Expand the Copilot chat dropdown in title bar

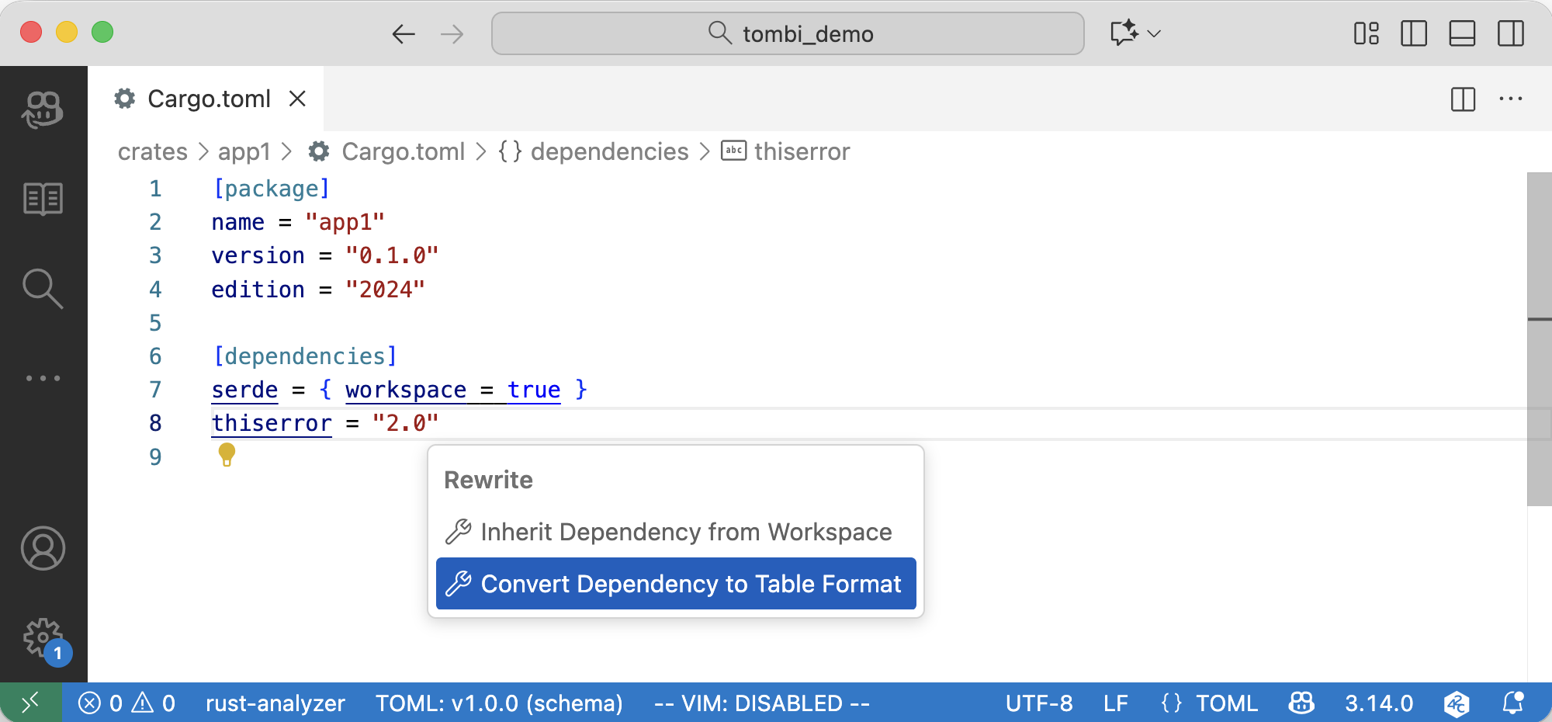point(1154,33)
